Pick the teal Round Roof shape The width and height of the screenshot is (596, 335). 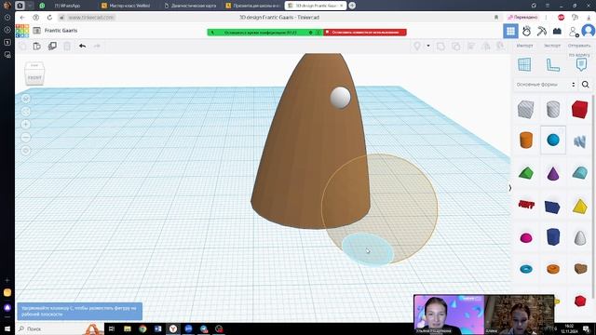click(x=579, y=173)
